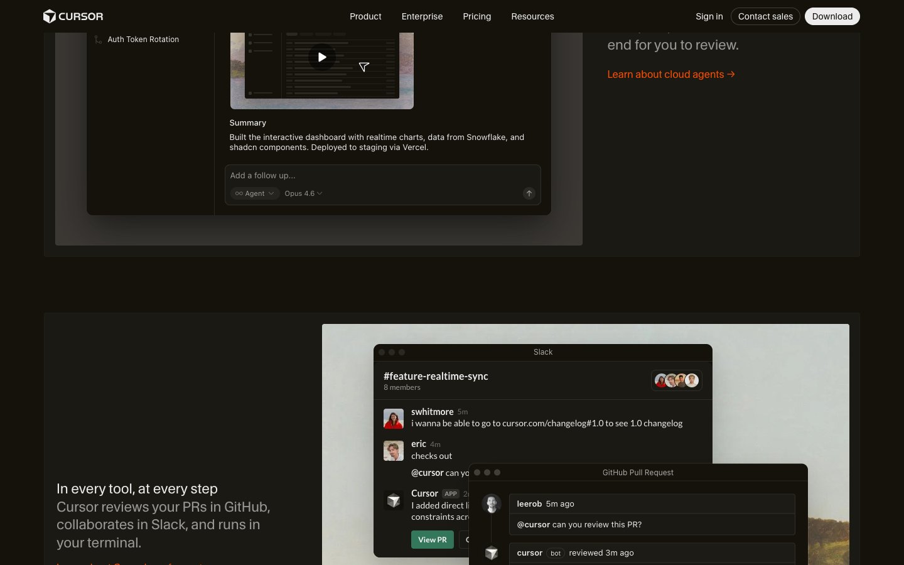The height and width of the screenshot is (565, 904).
Task: Follow the Learn about cloud agents link
Action: [x=670, y=74]
